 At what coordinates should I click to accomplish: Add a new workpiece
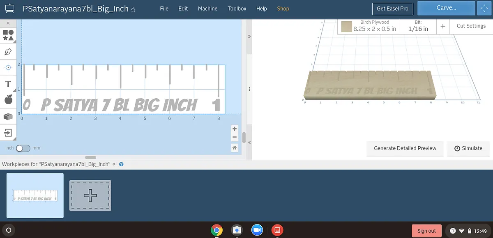tap(90, 196)
